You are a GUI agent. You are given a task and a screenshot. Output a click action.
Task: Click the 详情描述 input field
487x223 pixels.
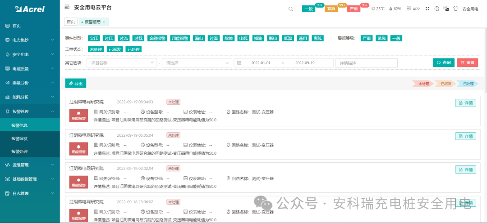tap(367, 63)
